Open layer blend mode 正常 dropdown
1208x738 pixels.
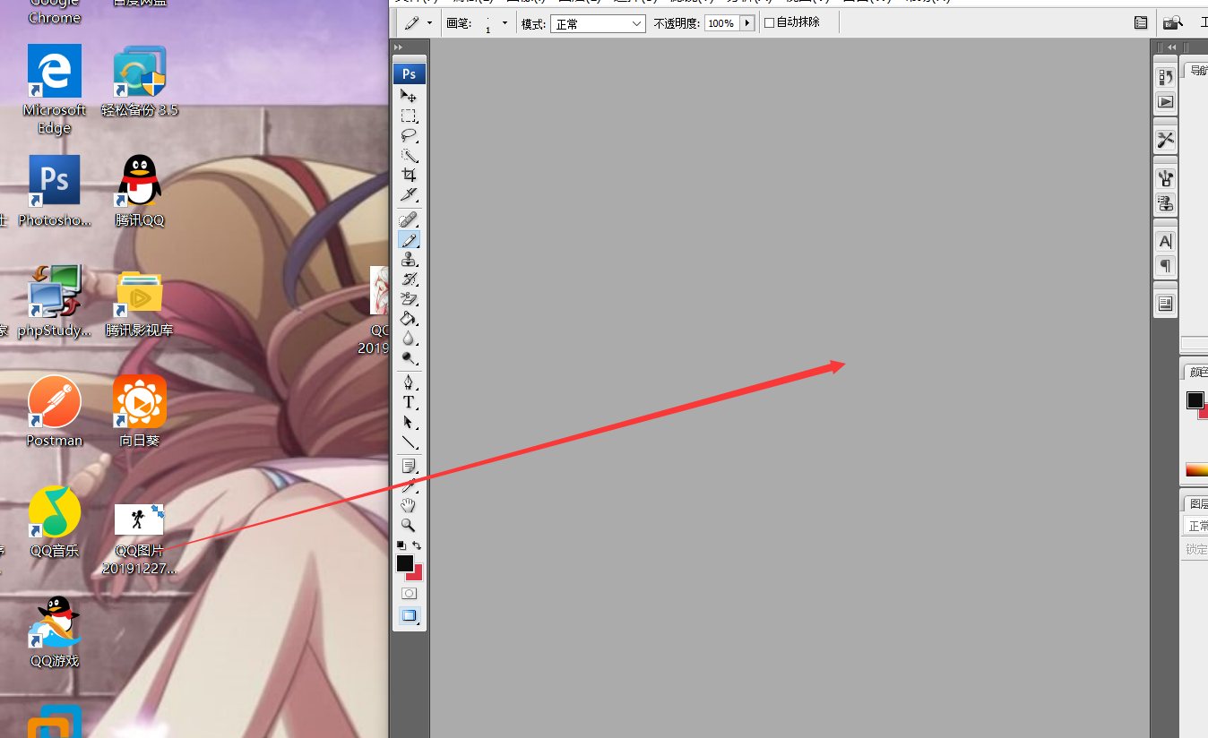[1195, 526]
